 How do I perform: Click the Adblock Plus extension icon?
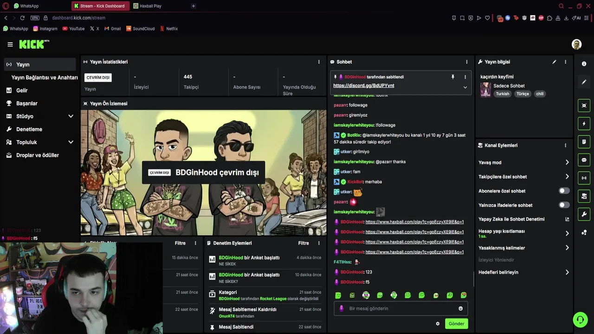pyautogui.click(x=541, y=18)
